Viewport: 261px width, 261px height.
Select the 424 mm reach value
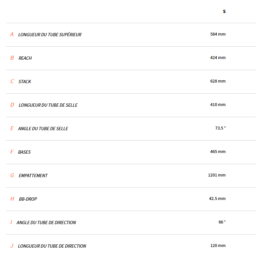pyautogui.click(x=218, y=57)
